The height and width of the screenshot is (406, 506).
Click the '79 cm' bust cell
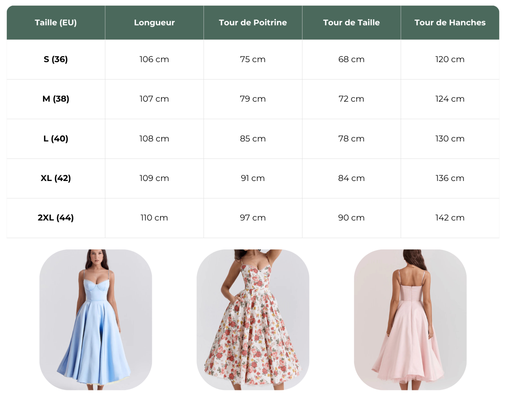tap(253, 99)
